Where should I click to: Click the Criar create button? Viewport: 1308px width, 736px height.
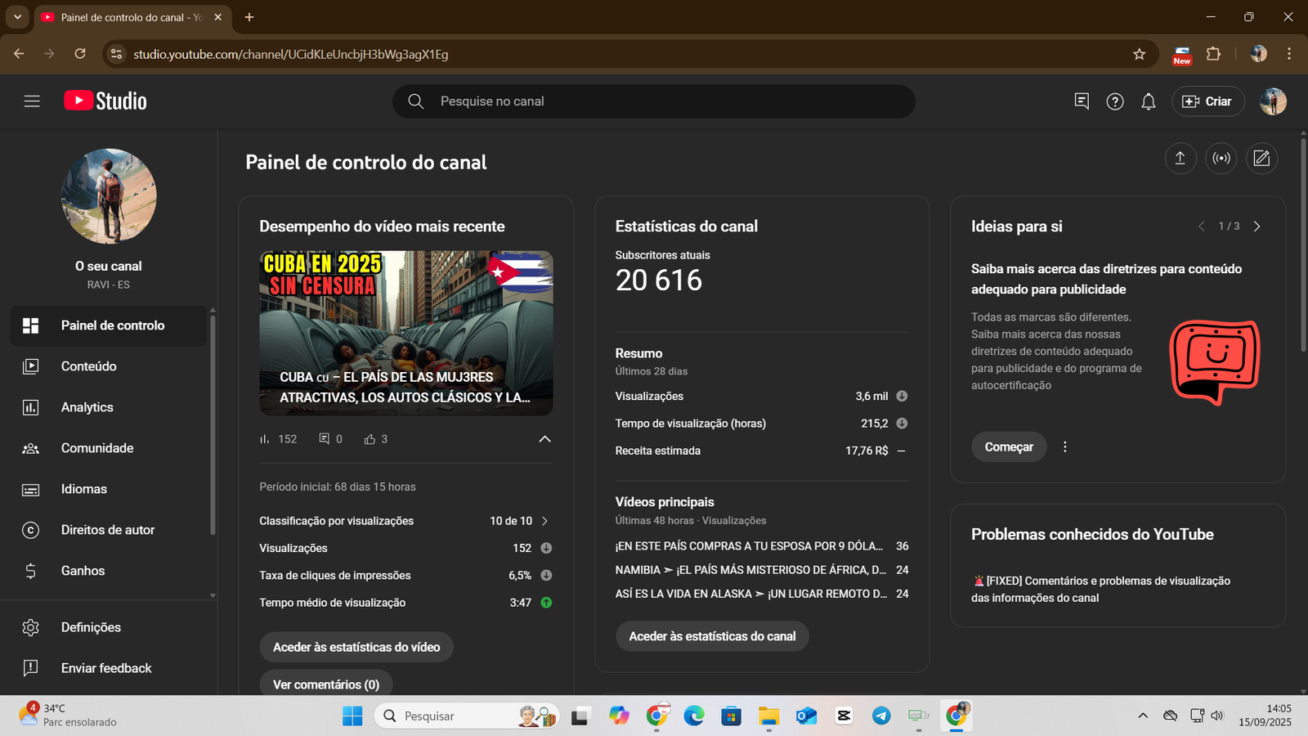point(1208,101)
